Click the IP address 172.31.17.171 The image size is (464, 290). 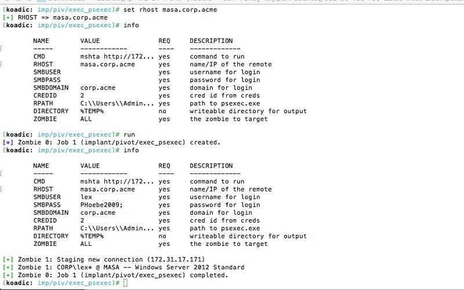(x=177, y=259)
